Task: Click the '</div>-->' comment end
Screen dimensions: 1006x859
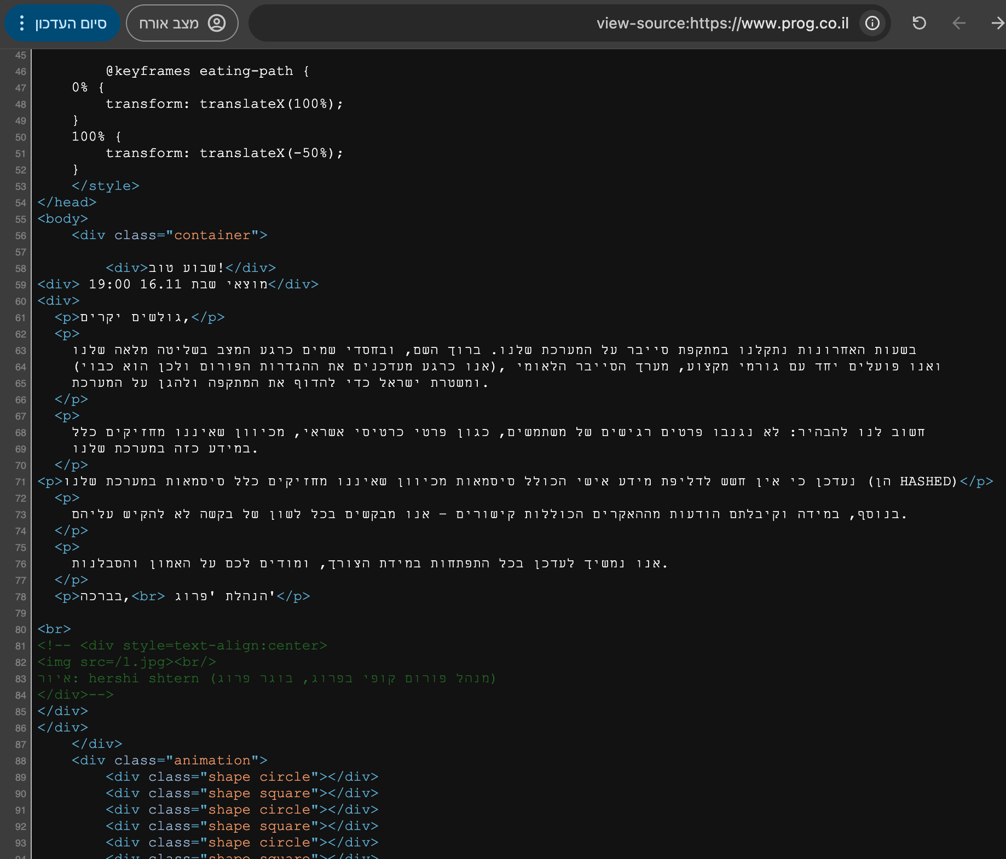Action: point(75,695)
